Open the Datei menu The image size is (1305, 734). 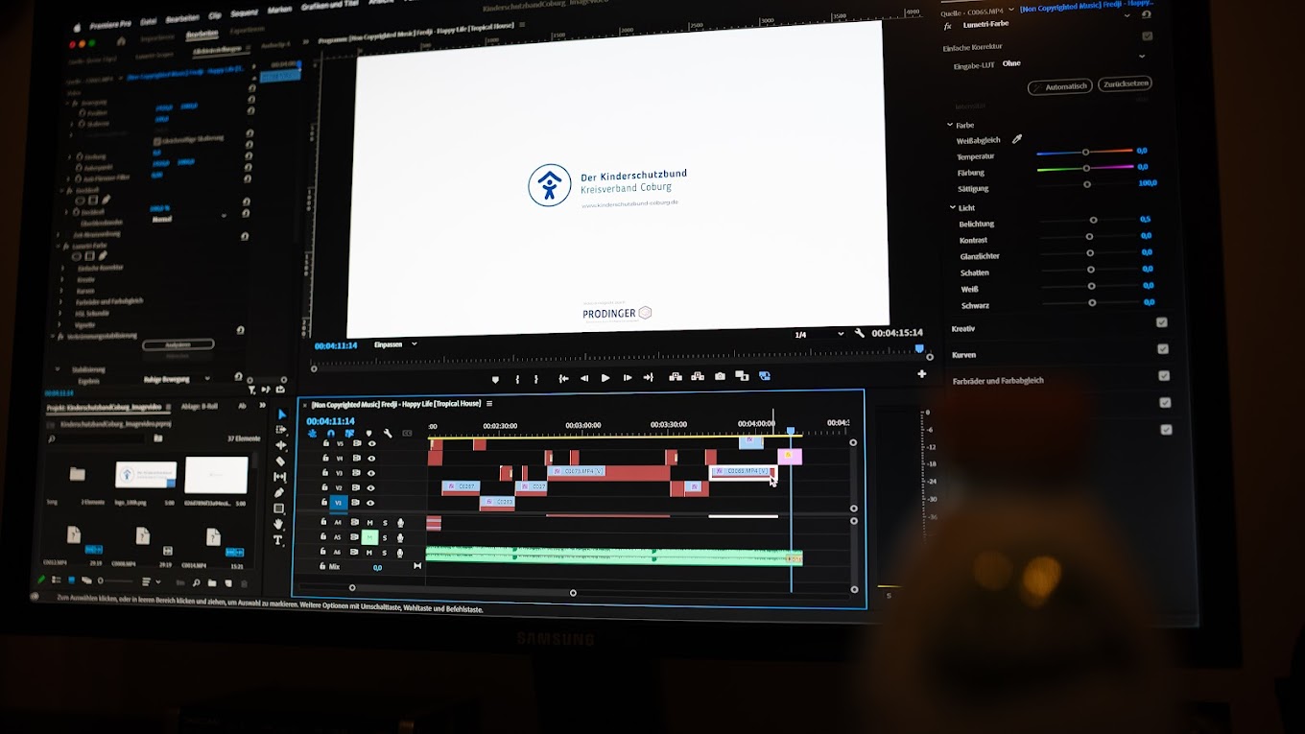[x=148, y=21]
